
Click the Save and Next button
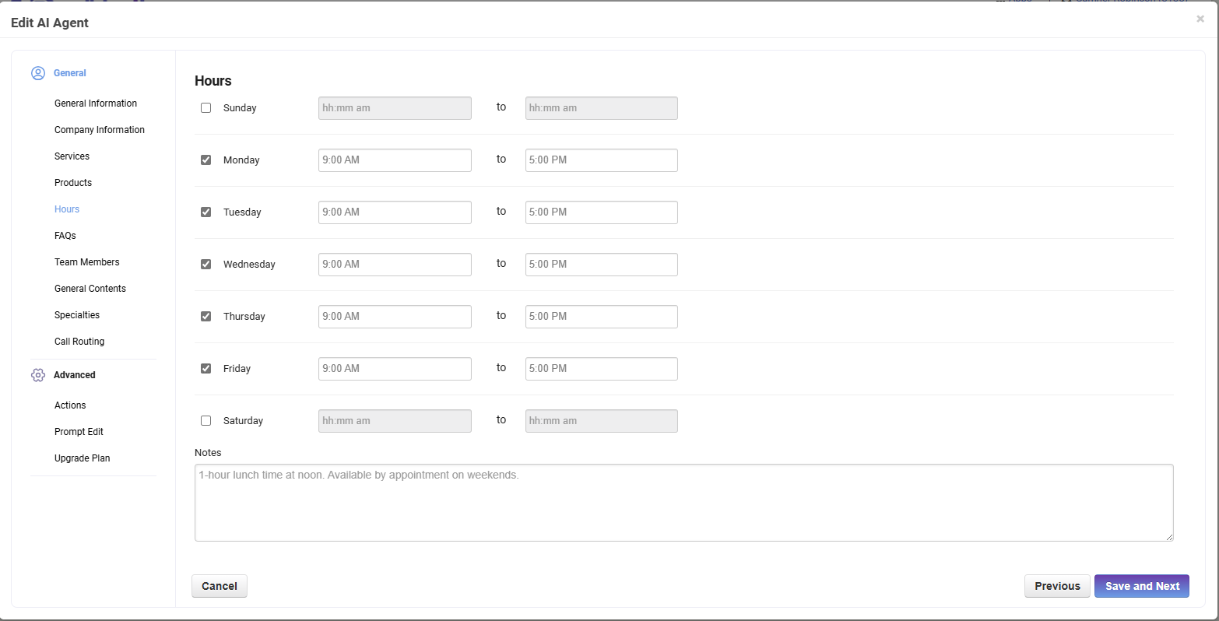(x=1141, y=586)
